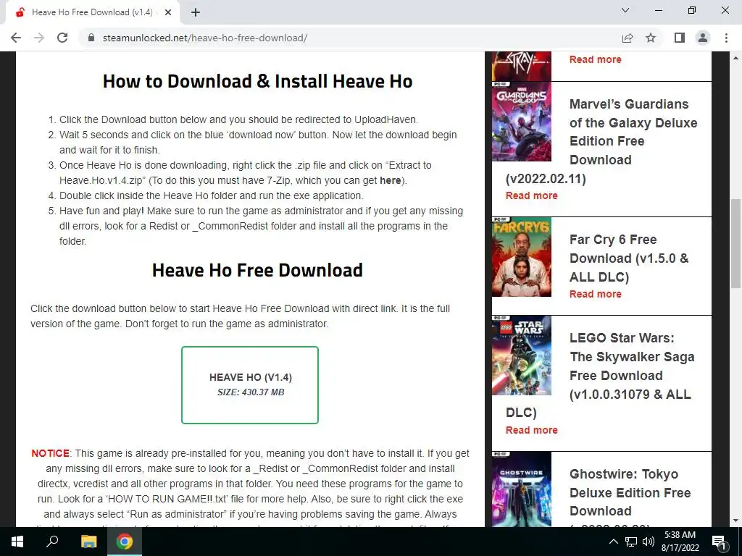Bookmark this page with the star
The width and height of the screenshot is (742, 556).
click(651, 38)
